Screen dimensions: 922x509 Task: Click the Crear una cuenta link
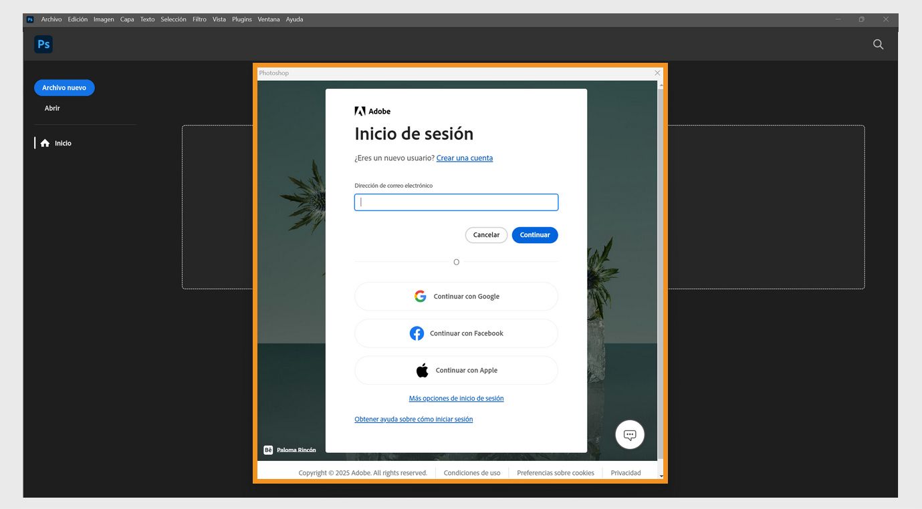pyautogui.click(x=465, y=158)
